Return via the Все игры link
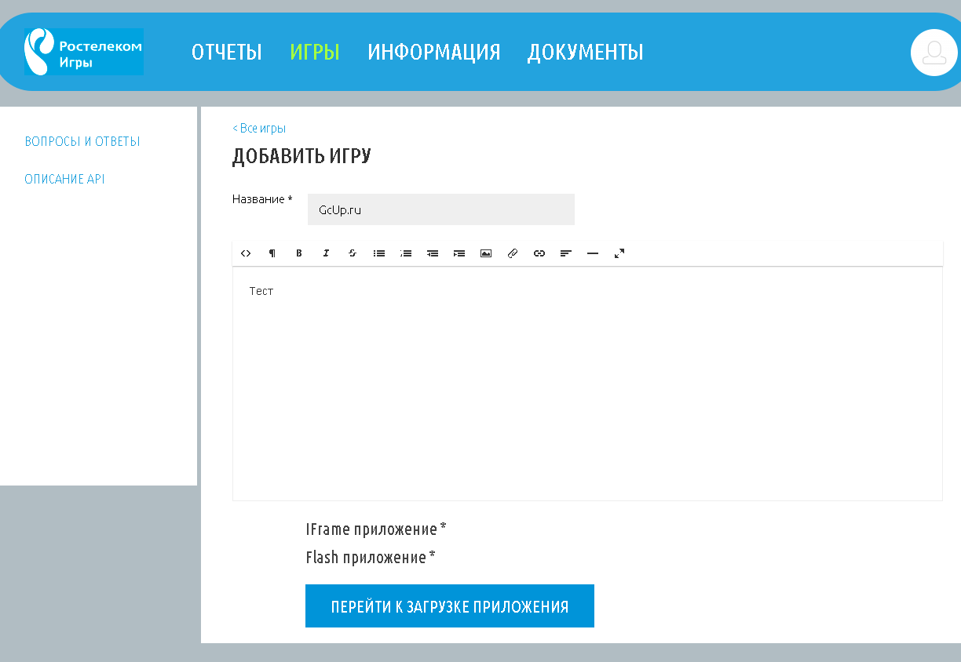 pyautogui.click(x=259, y=128)
